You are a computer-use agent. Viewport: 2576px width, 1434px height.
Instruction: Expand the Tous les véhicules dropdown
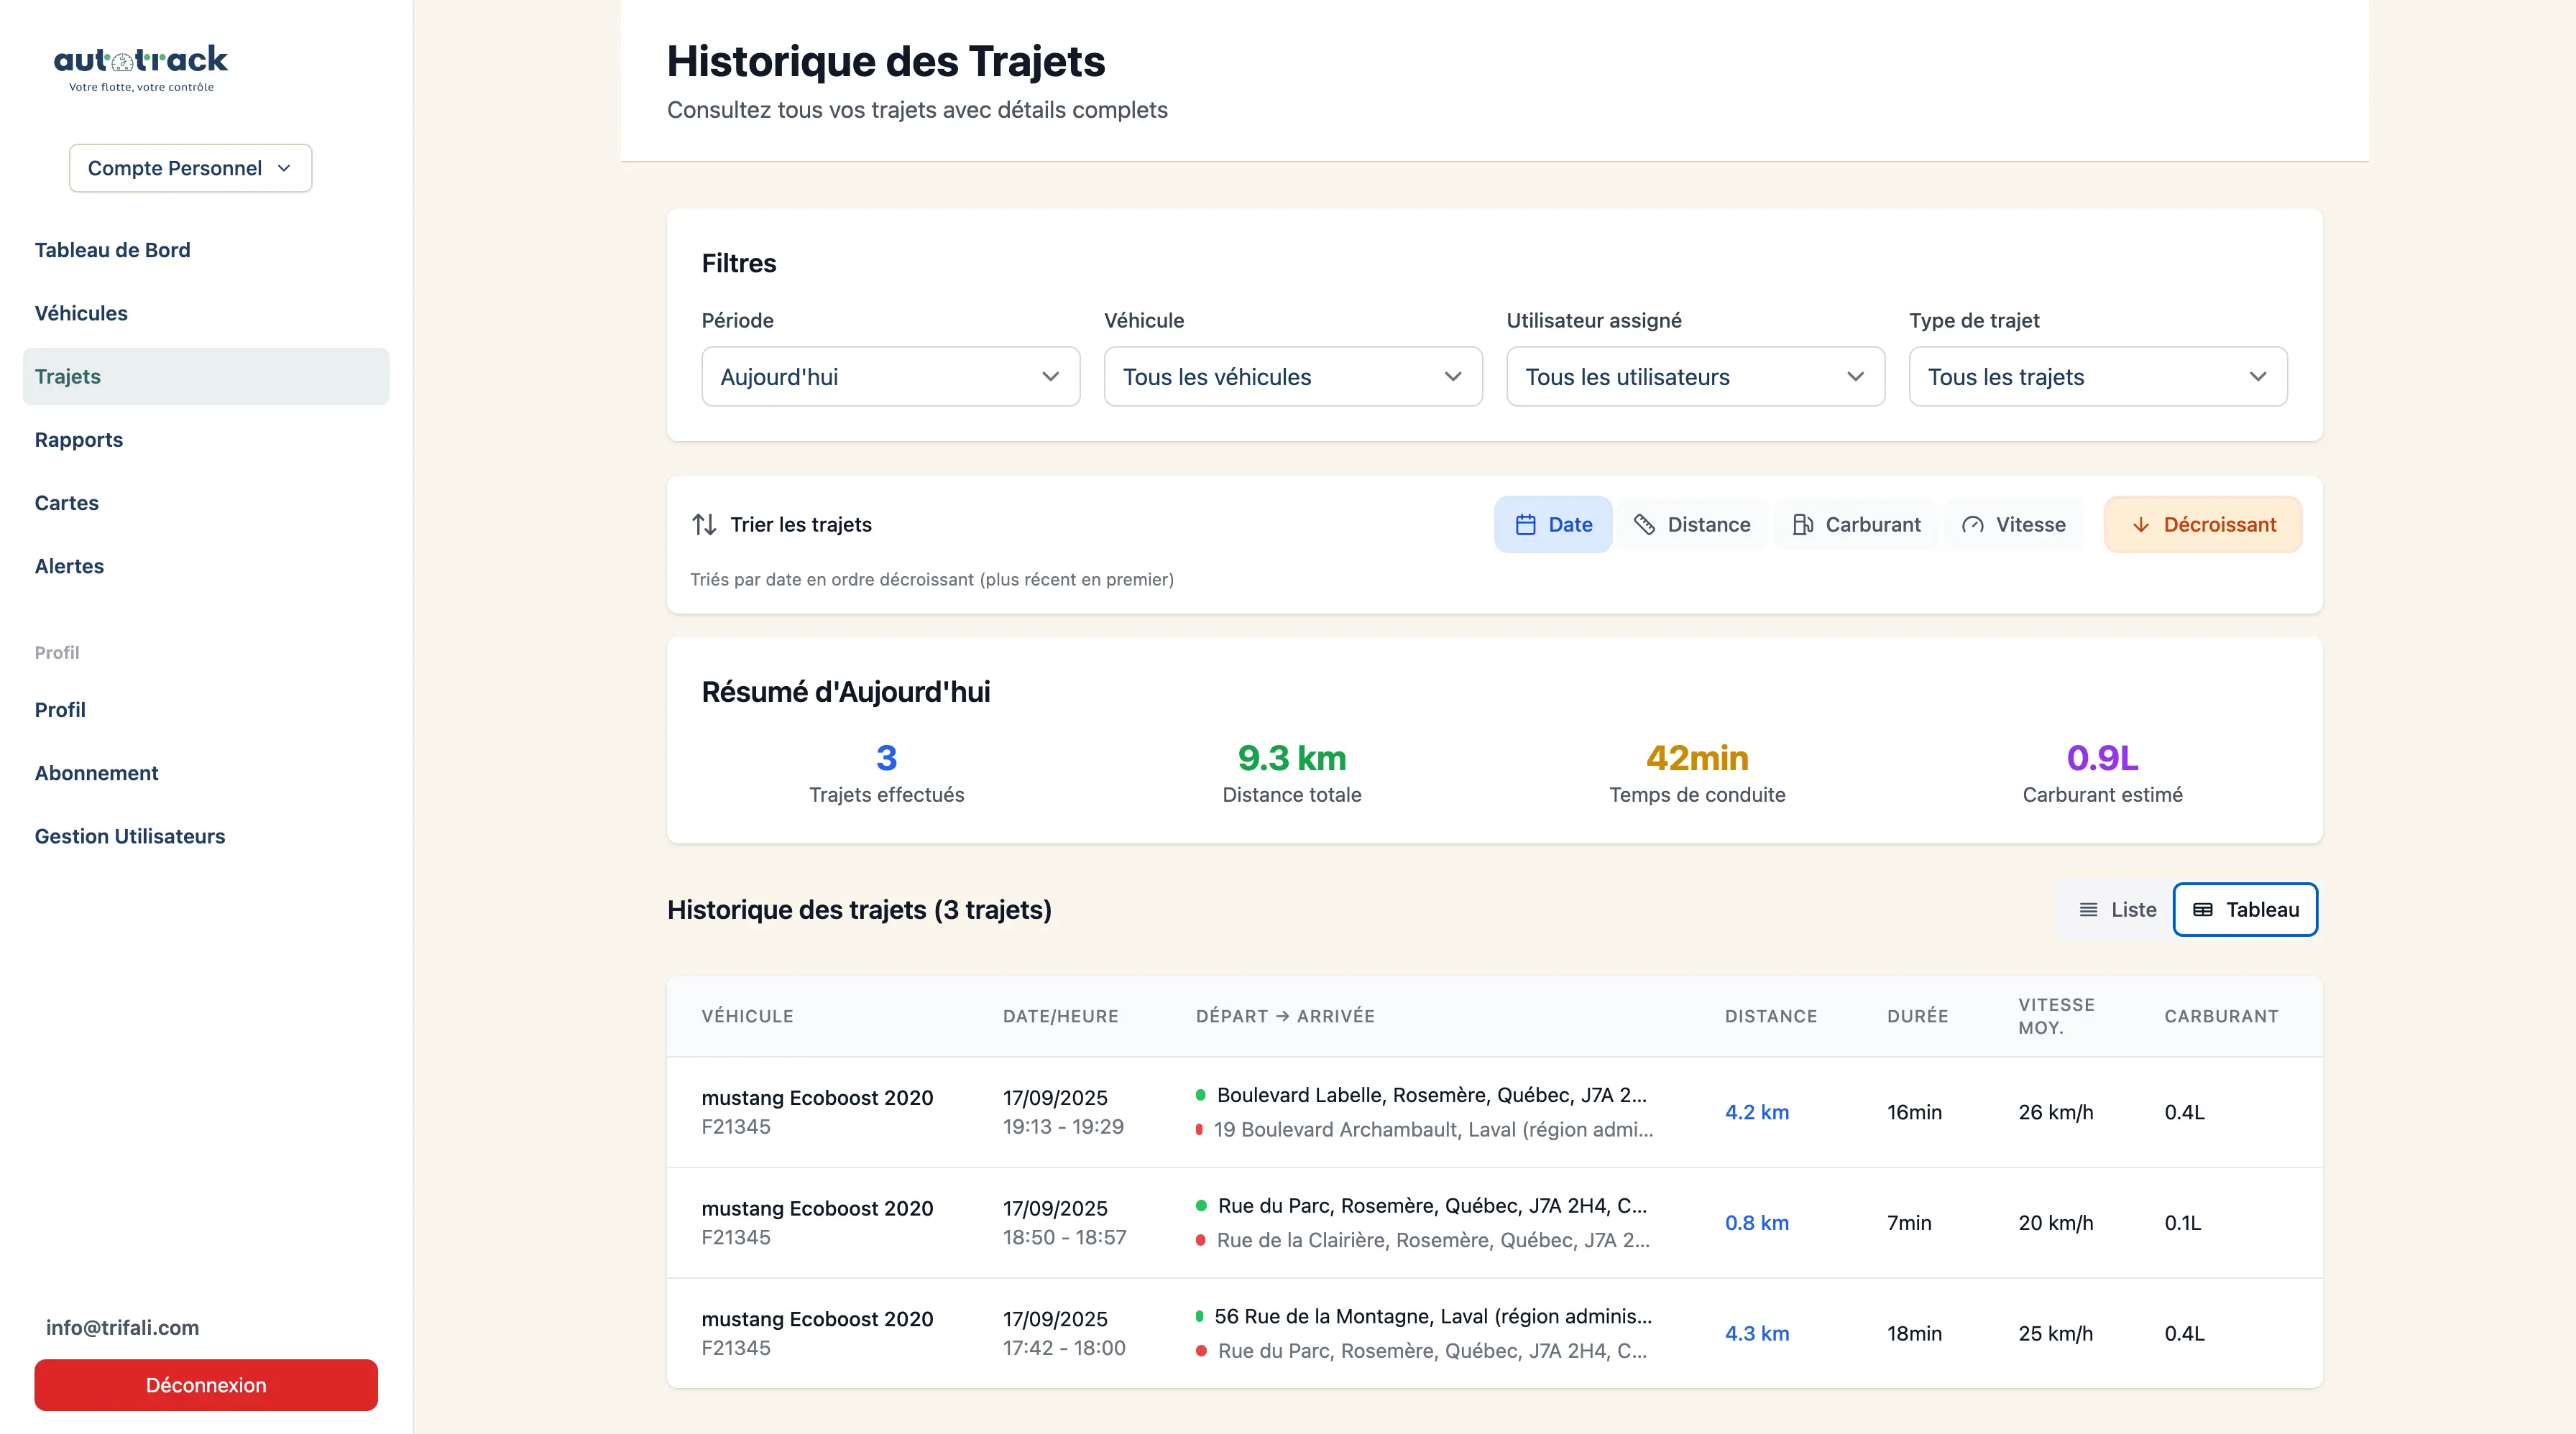[1293, 376]
